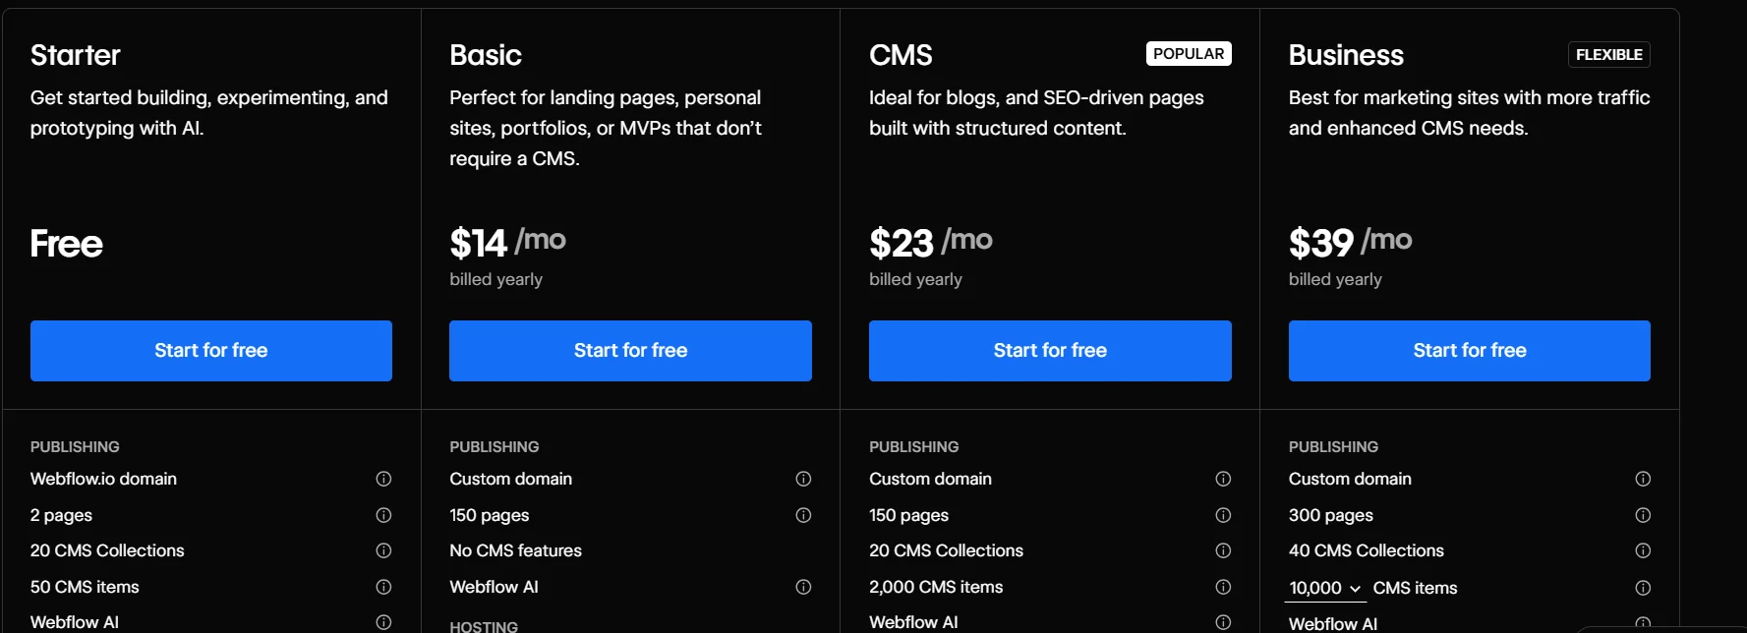Click the FLEXIBLE badge on the Business plan

click(1609, 54)
